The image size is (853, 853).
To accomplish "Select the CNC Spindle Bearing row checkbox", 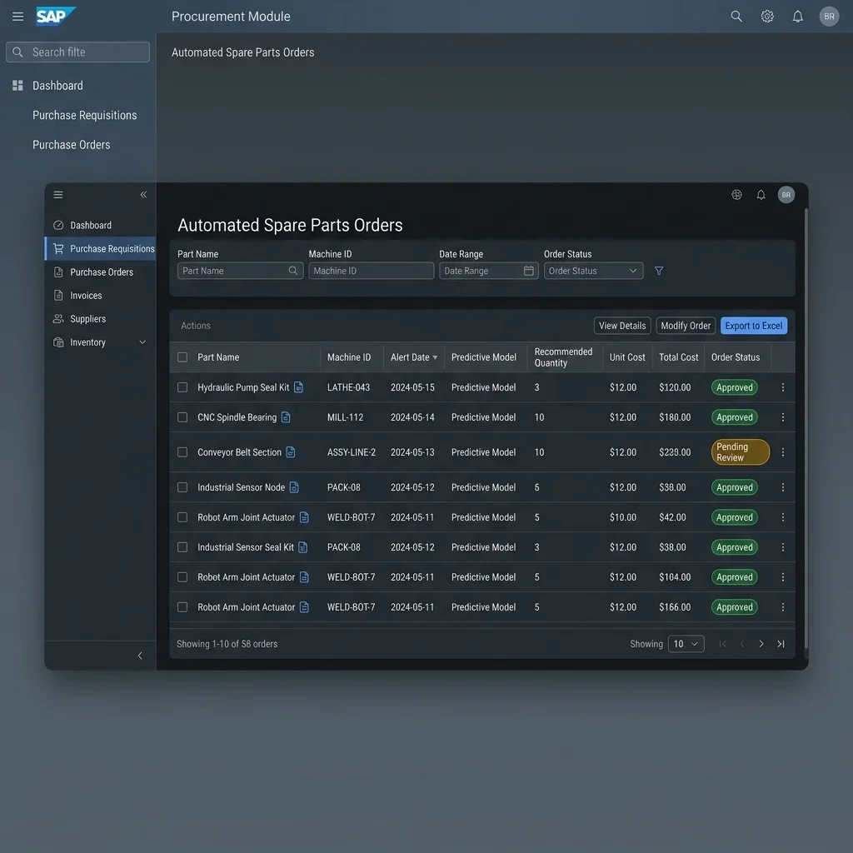I will (x=182, y=417).
